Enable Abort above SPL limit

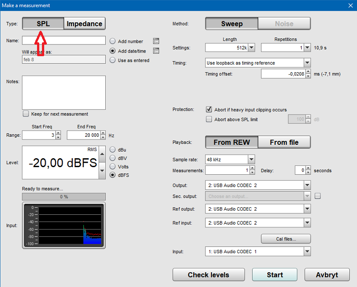coord(209,119)
